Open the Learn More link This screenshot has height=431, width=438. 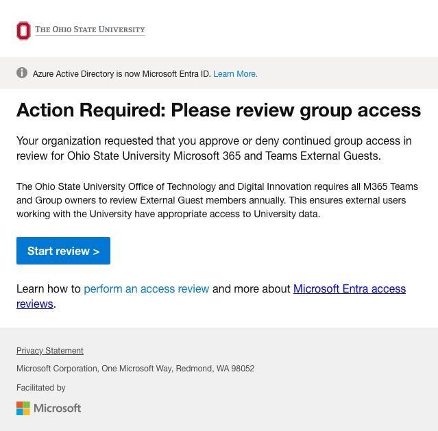(x=235, y=74)
